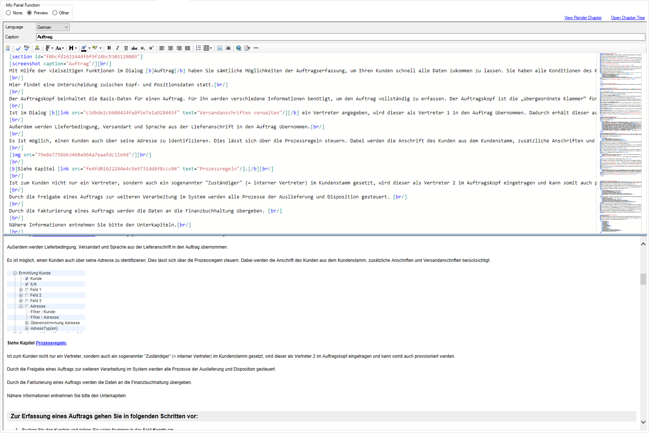Image resolution: width=649 pixels, height=433 pixels.
Task: Apply the font color tool
Action: [x=84, y=48]
